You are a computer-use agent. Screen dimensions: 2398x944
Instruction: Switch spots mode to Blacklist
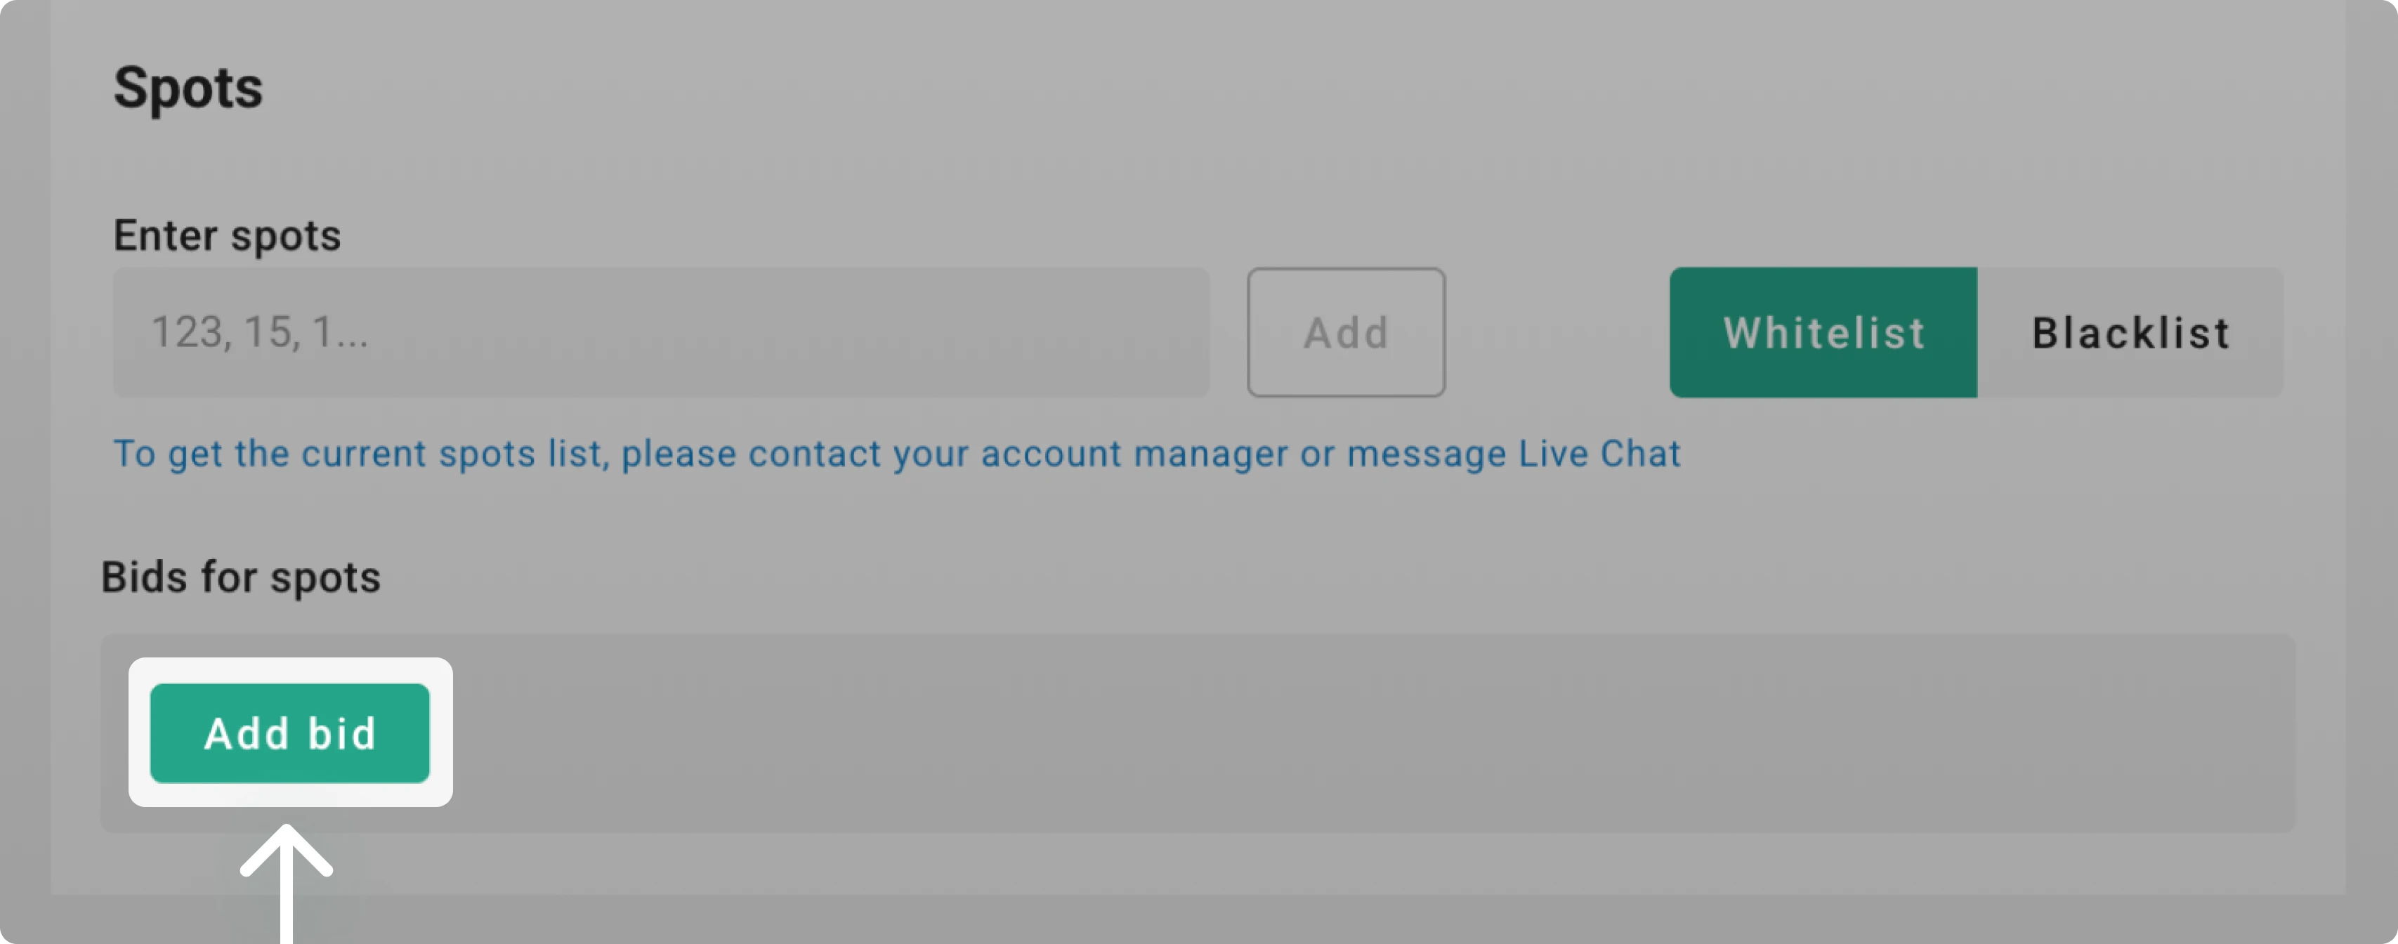point(2130,332)
